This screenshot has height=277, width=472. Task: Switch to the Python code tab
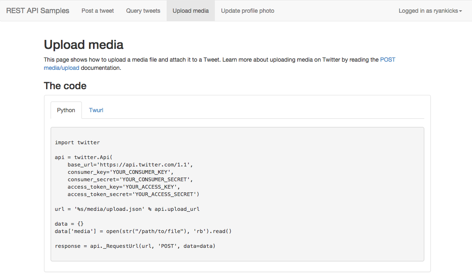[x=66, y=110]
